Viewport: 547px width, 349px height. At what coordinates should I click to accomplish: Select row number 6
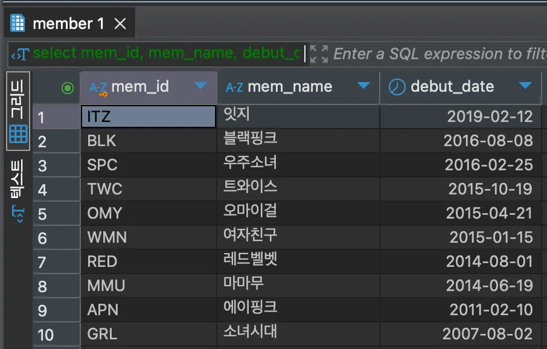(x=57, y=238)
